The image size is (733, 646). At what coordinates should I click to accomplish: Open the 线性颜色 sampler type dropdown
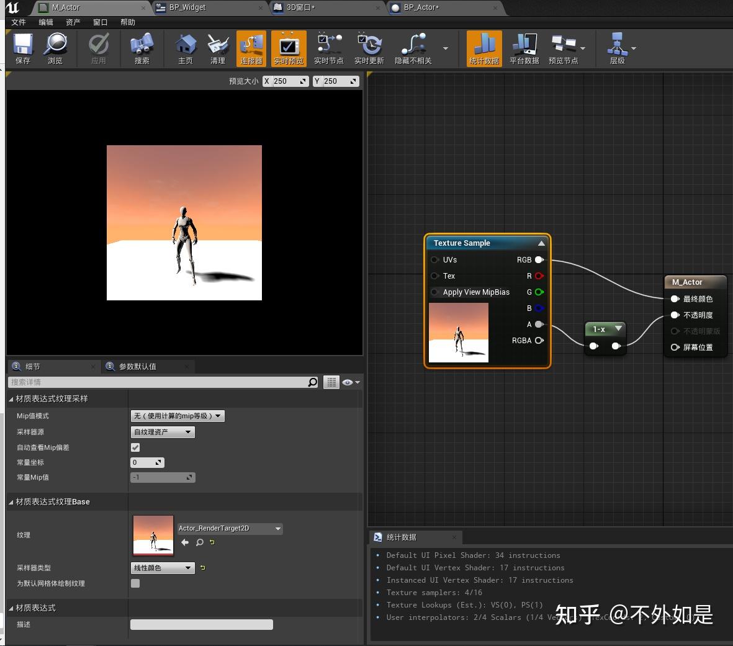click(162, 568)
